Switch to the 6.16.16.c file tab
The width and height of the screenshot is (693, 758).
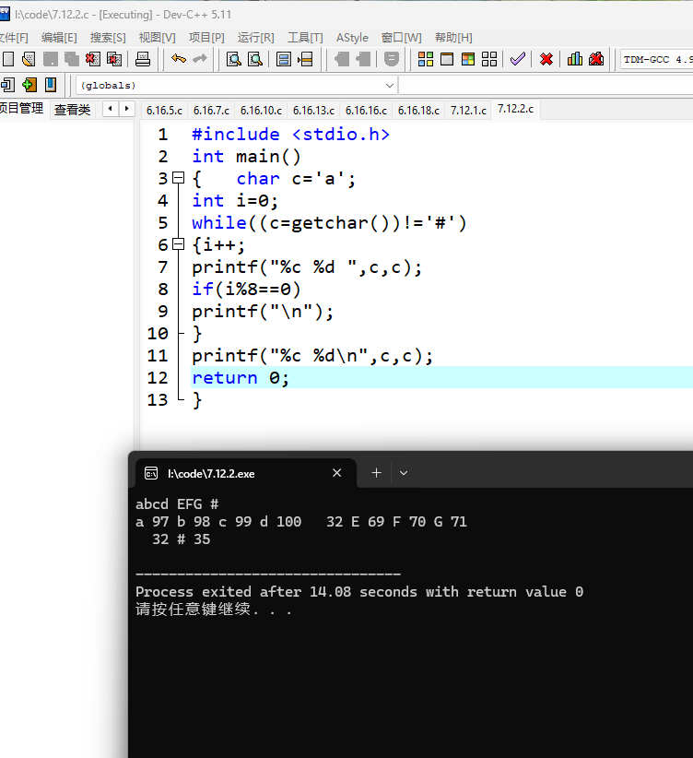(367, 111)
